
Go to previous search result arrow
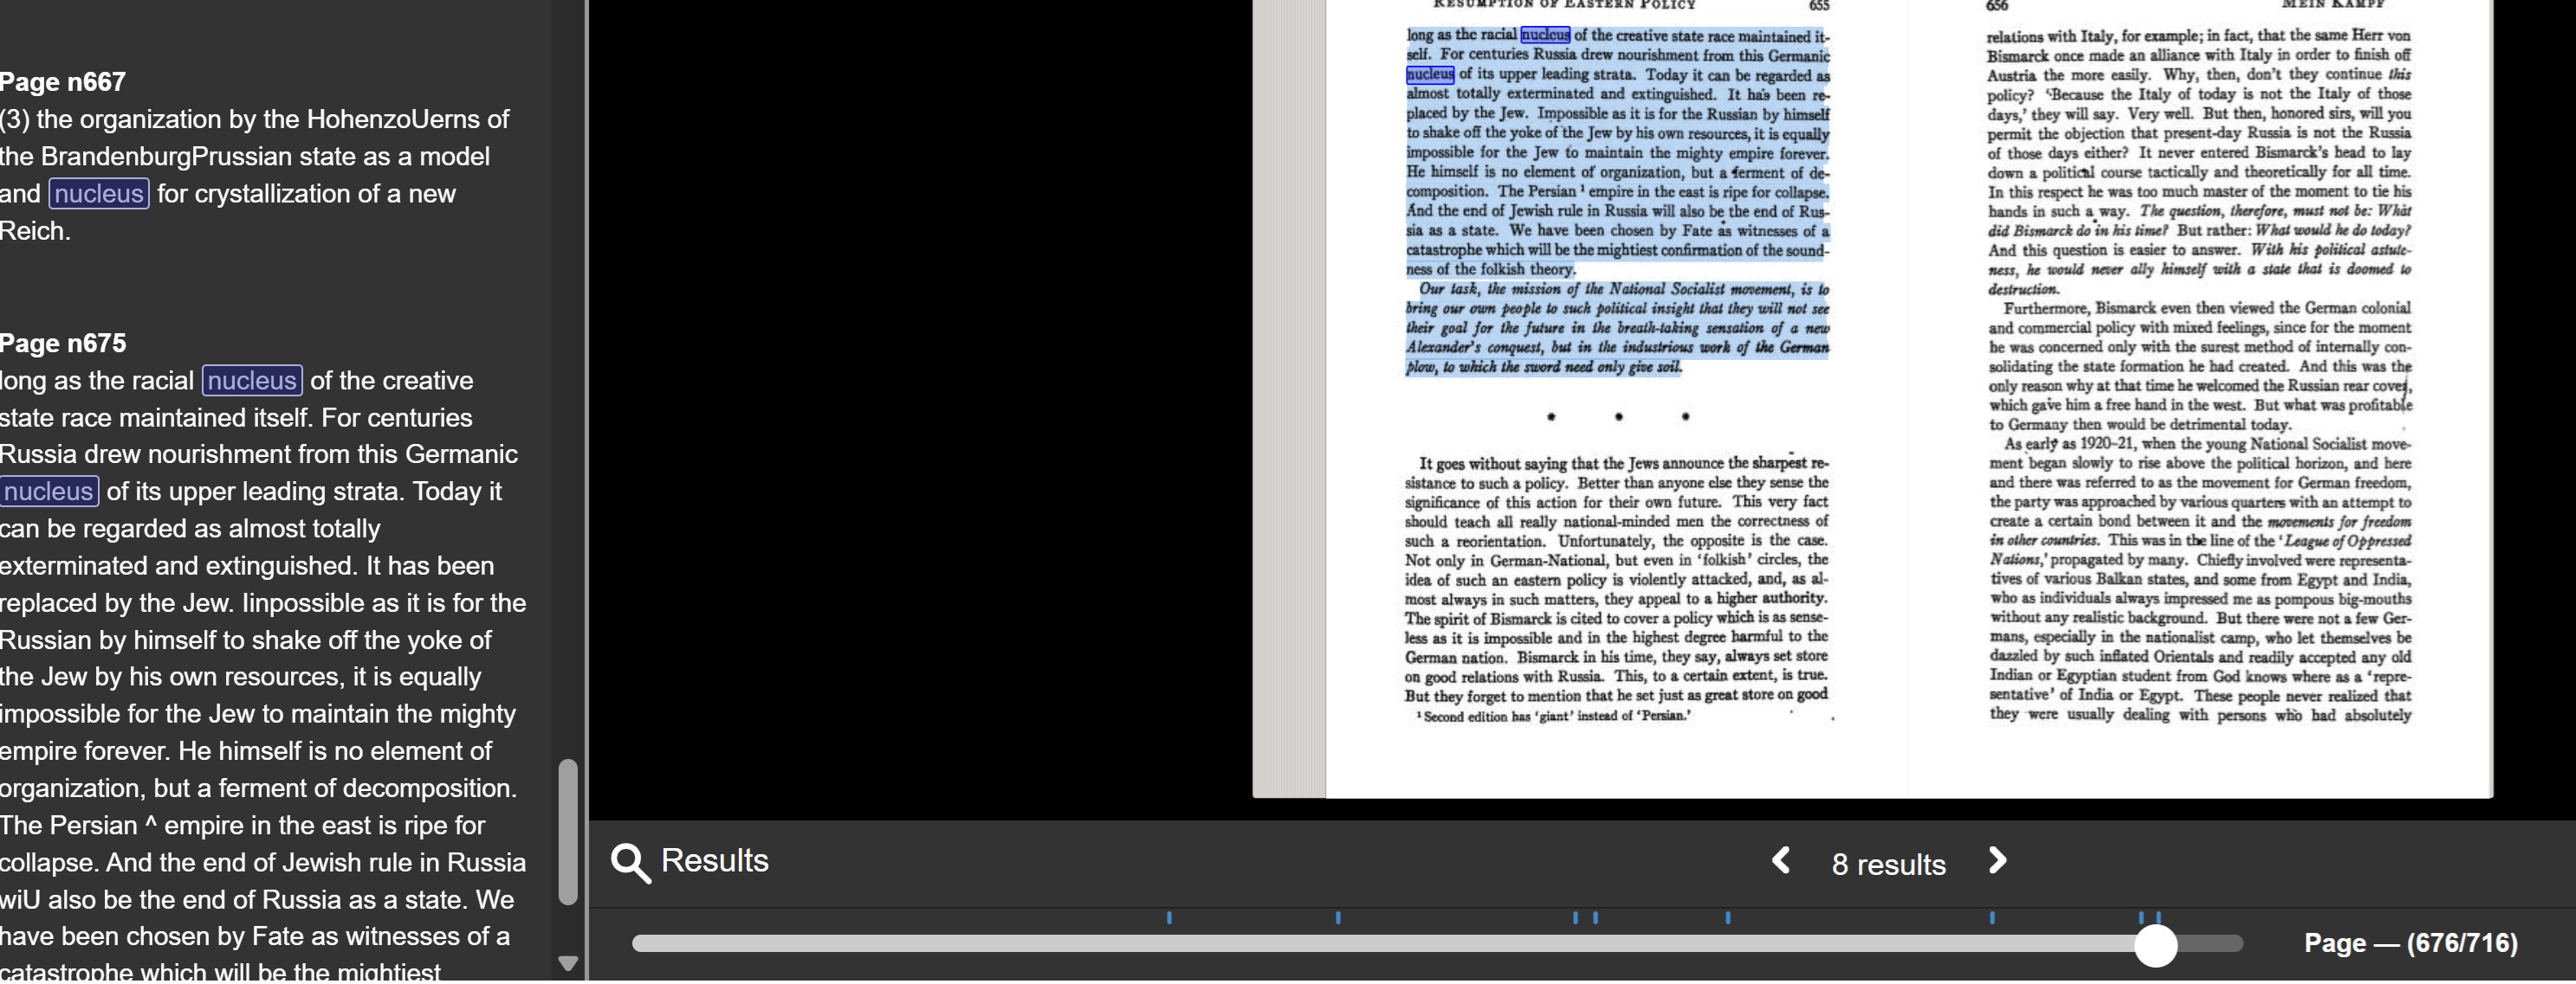pyautogui.click(x=1781, y=861)
